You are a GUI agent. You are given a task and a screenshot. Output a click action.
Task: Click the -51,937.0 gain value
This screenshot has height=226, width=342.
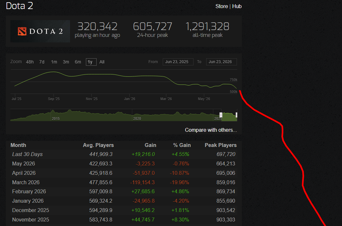144,173
